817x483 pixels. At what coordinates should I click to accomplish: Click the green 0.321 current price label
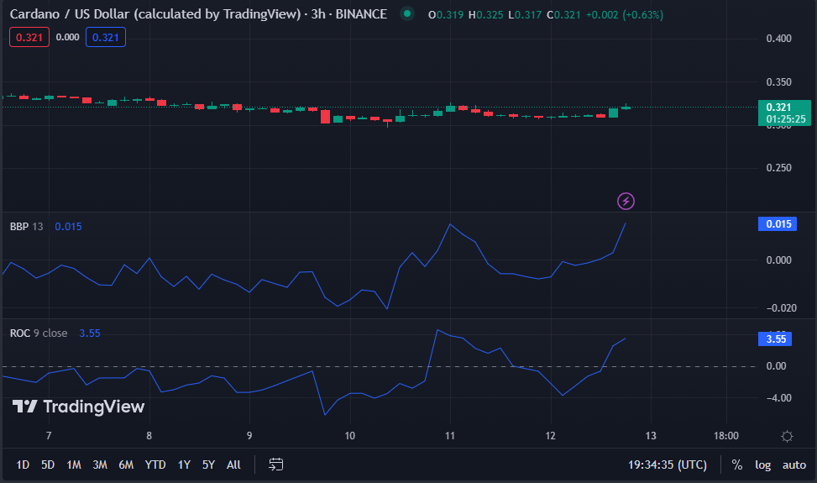[x=784, y=113]
